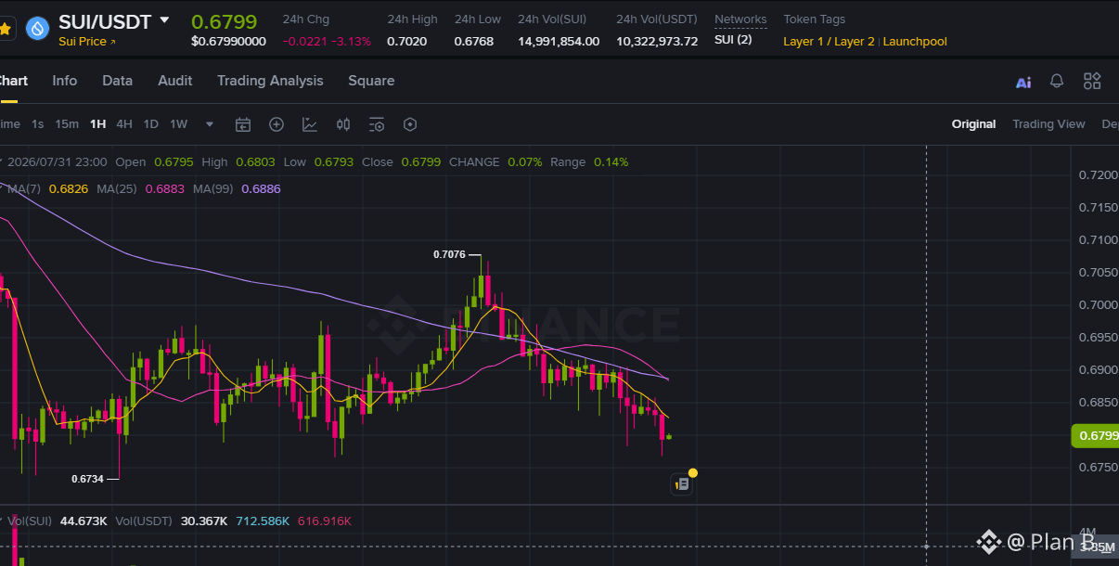Click the Open 0.6795 OHLC value
The height and width of the screenshot is (566, 1119).
coord(174,161)
